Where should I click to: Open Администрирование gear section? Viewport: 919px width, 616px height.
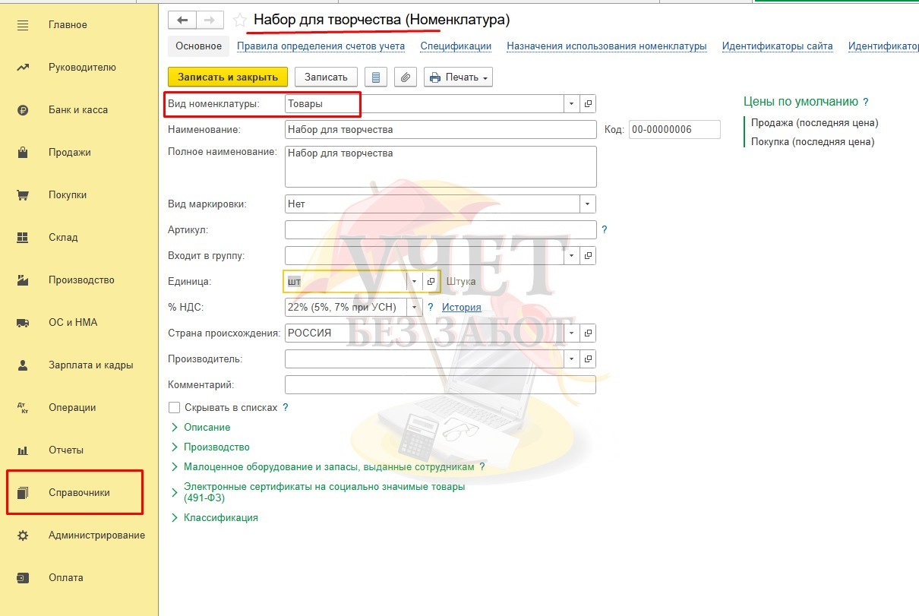(x=96, y=535)
